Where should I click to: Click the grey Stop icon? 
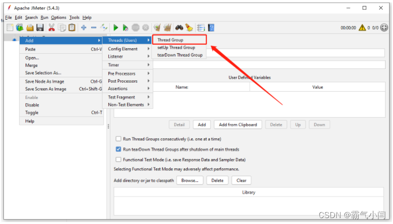point(135,28)
